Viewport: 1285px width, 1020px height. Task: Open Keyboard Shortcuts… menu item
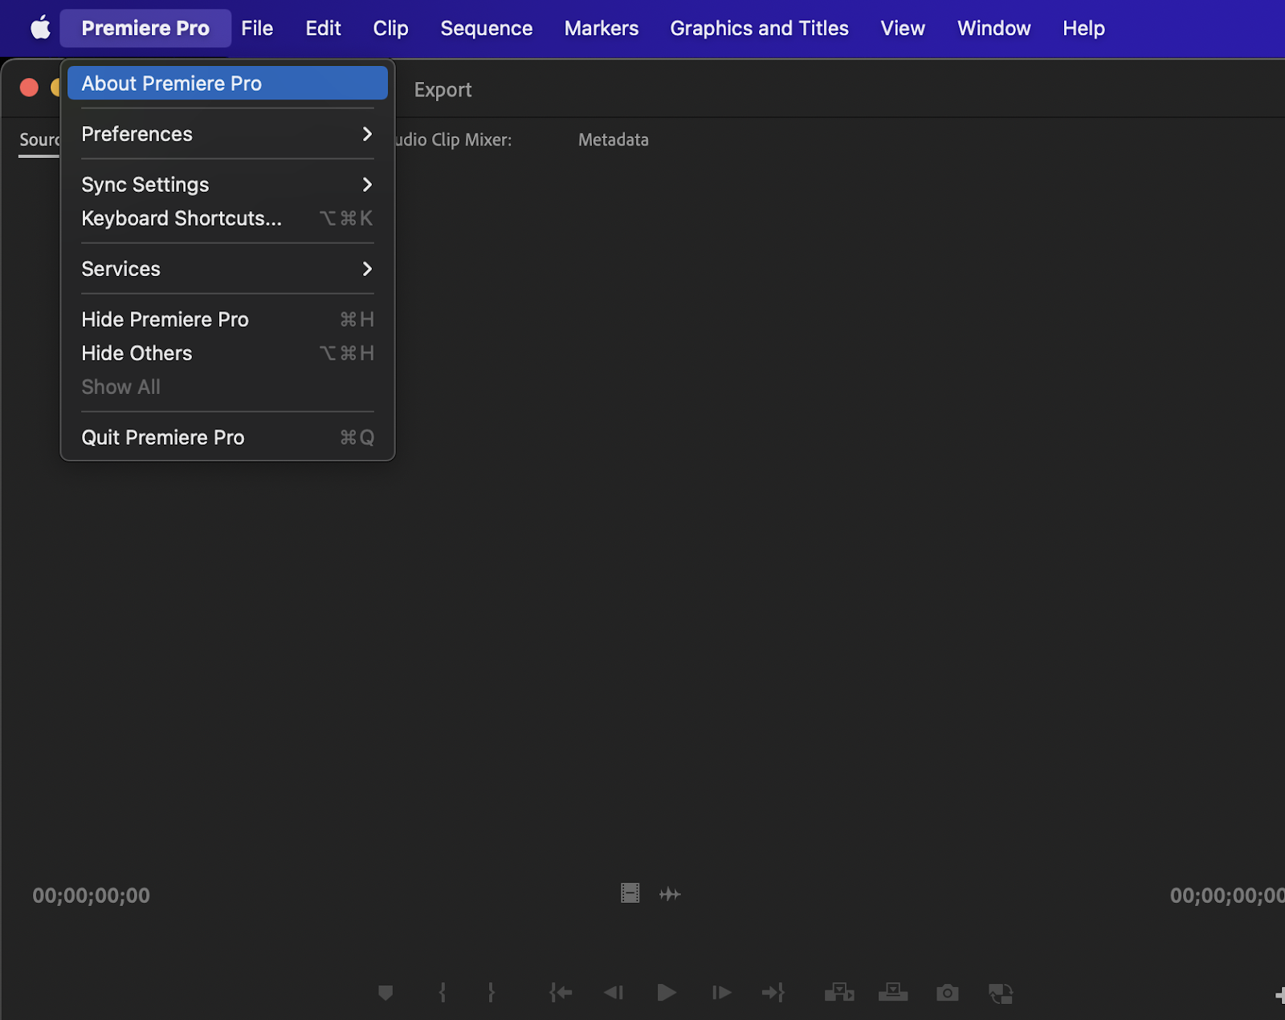pyautogui.click(x=227, y=218)
